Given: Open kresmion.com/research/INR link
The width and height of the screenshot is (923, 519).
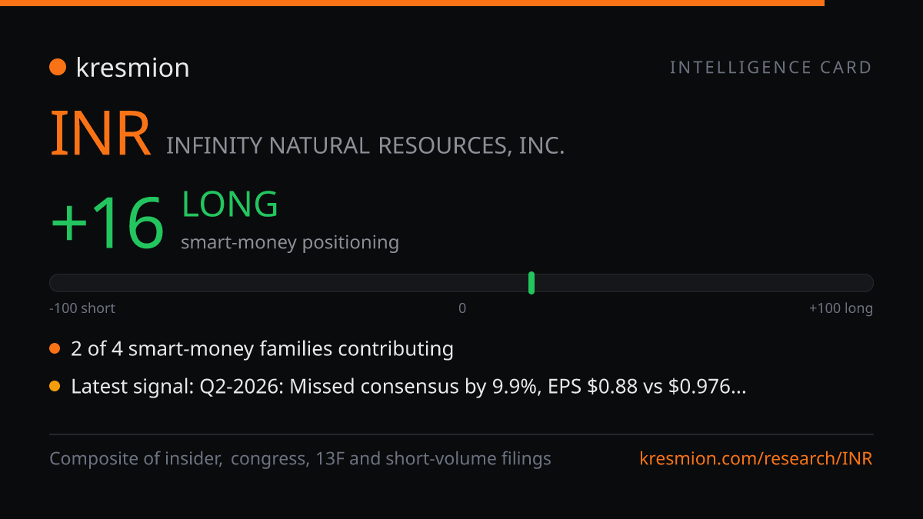Looking at the screenshot, I should tap(756, 459).
